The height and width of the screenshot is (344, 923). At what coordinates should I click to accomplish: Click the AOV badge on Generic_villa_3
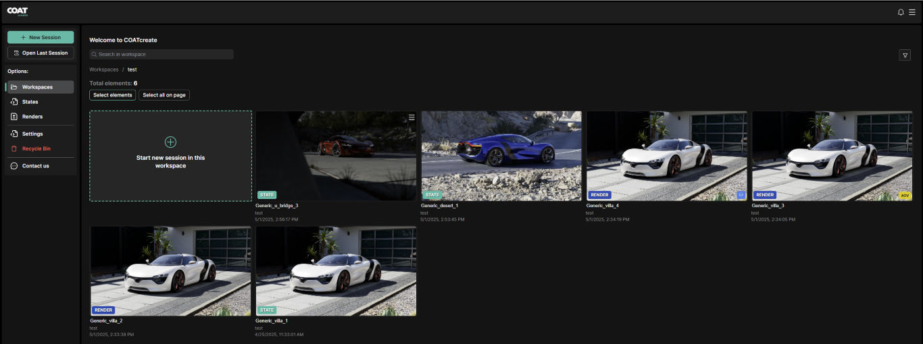point(905,195)
